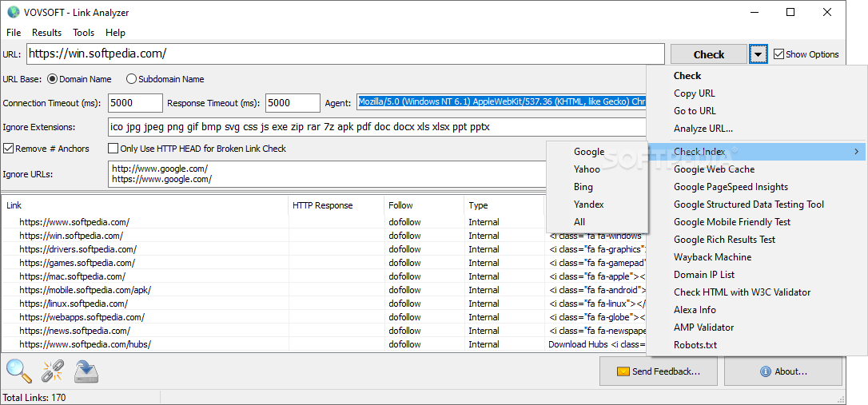Select Yahoo in Check Index submenu
868x405 pixels.
pos(597,169)
